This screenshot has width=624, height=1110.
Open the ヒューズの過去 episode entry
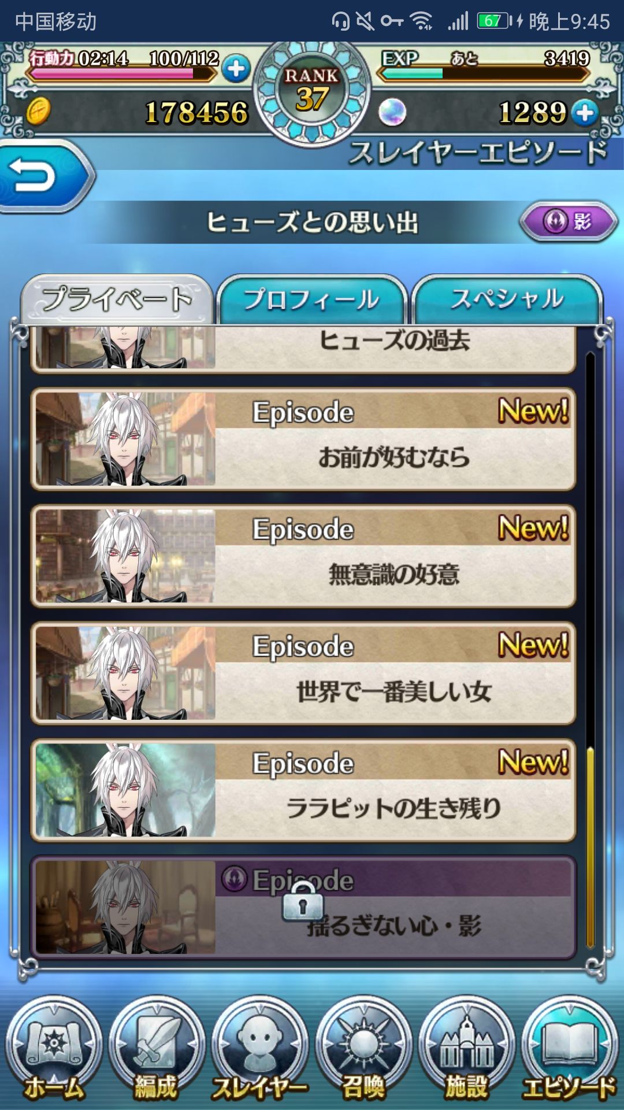(303, 349)
